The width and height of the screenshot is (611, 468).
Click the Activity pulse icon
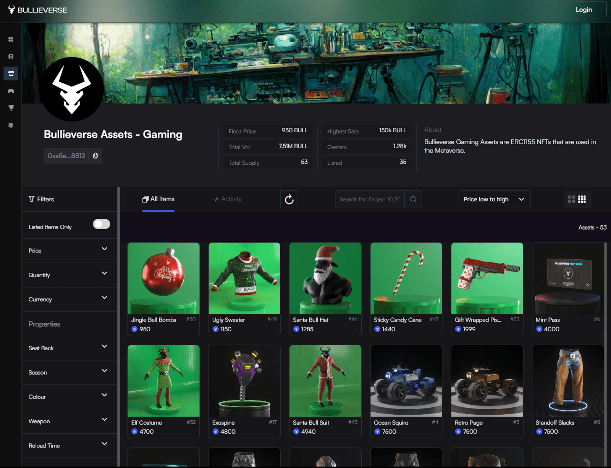click(216, 199)
